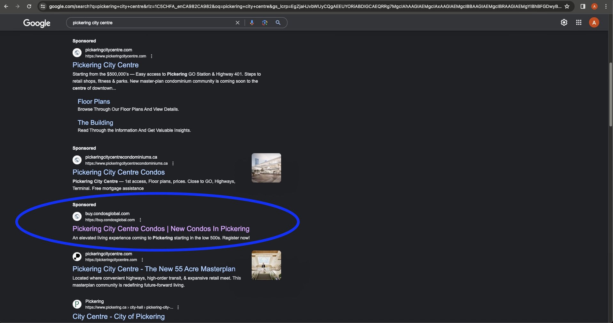This screenshot has width=613, height=323.
Task: Open 'The New 55 Acre Masterplan' result
Action: pyautogui.click(x=154, y=269)
